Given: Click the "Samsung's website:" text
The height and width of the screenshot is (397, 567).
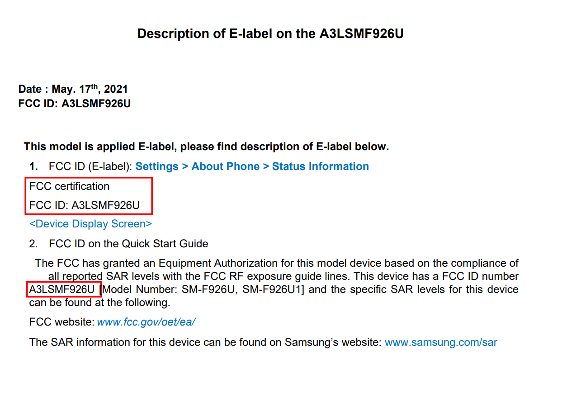Looking at the screenshot, I should coord(333,342).
